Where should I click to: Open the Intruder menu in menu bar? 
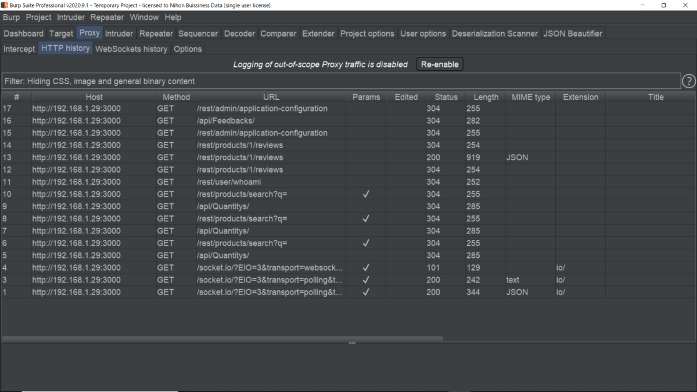tap(71, 17)
